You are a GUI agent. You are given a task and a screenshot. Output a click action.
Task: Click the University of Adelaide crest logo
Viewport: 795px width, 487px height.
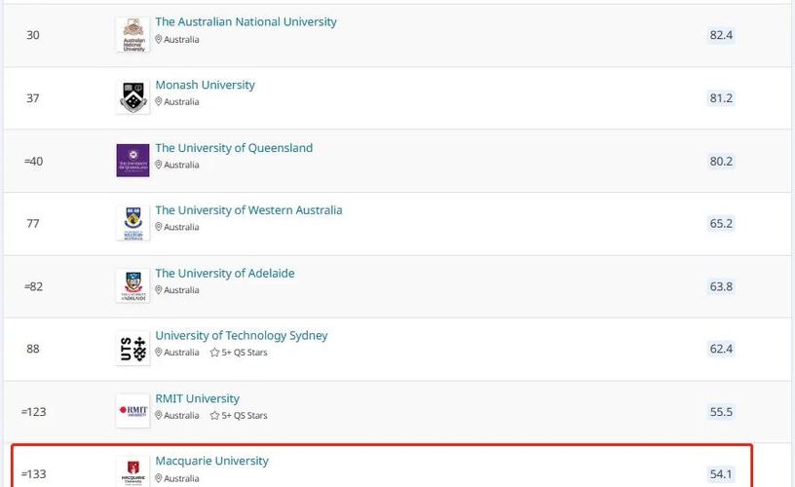132,285
